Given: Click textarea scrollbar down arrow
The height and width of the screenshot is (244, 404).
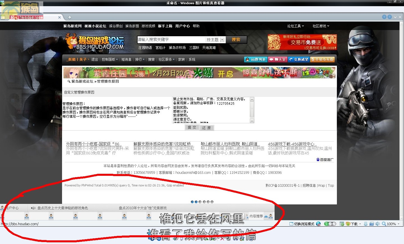Looking at the screenshot, I should pyautogui.click(x=252, y=121).
